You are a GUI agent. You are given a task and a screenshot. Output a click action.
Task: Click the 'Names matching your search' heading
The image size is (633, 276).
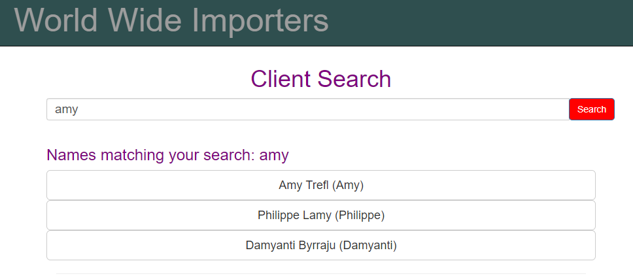167,155
